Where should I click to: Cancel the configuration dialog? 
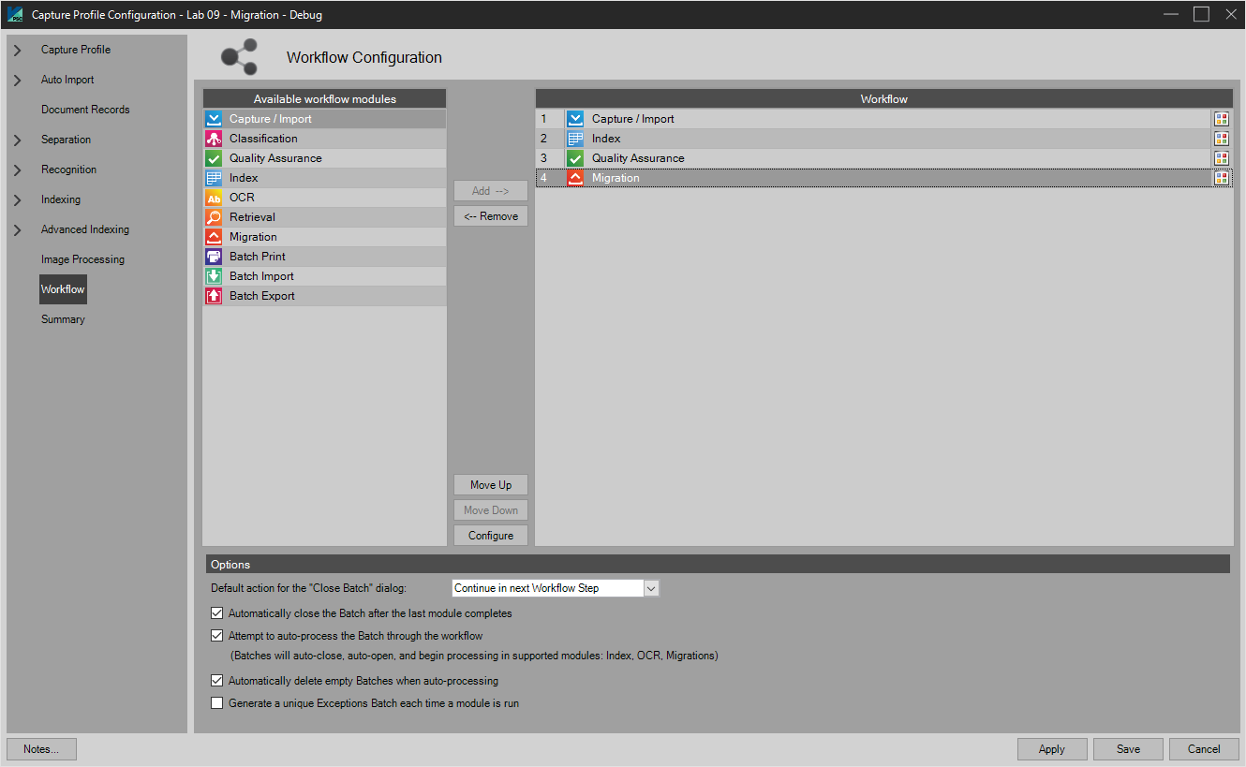coord(1204,749)
